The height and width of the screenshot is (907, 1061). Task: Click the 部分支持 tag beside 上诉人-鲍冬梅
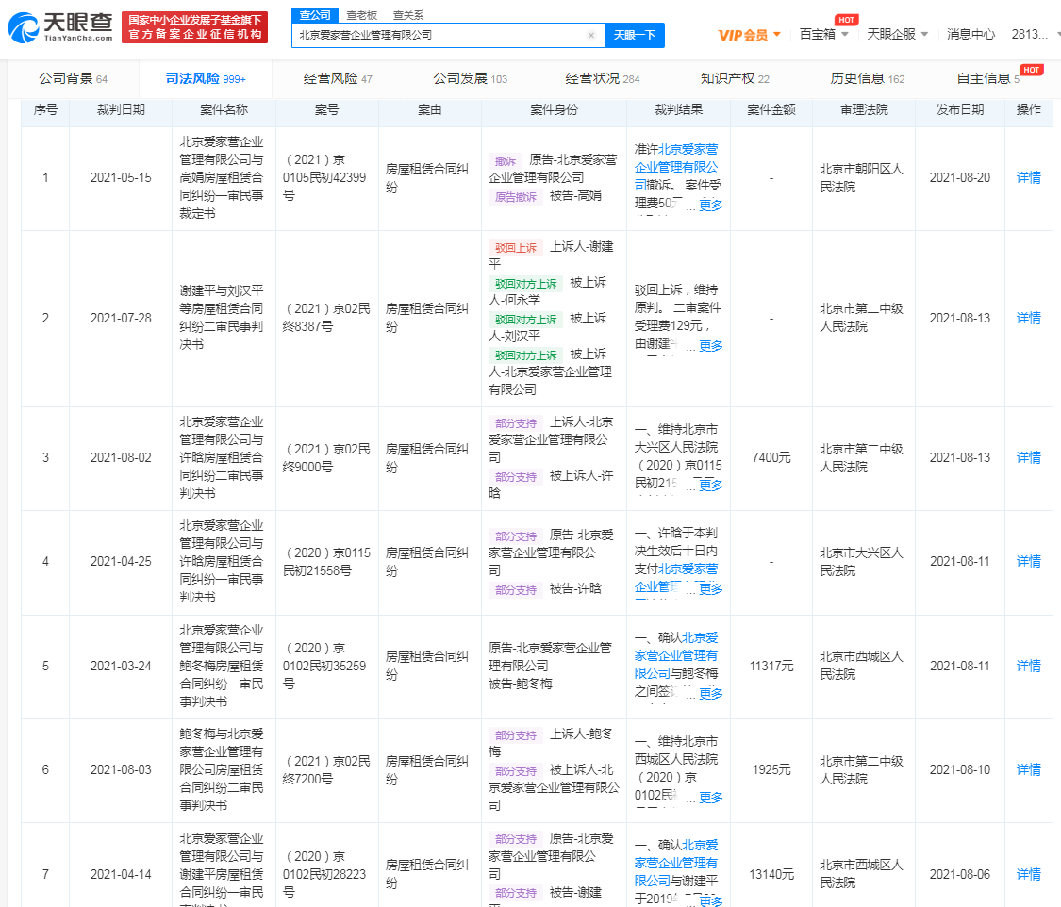[516, 735]
